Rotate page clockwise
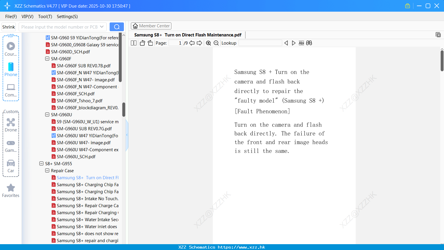444x250 pixels. [150, 43]
